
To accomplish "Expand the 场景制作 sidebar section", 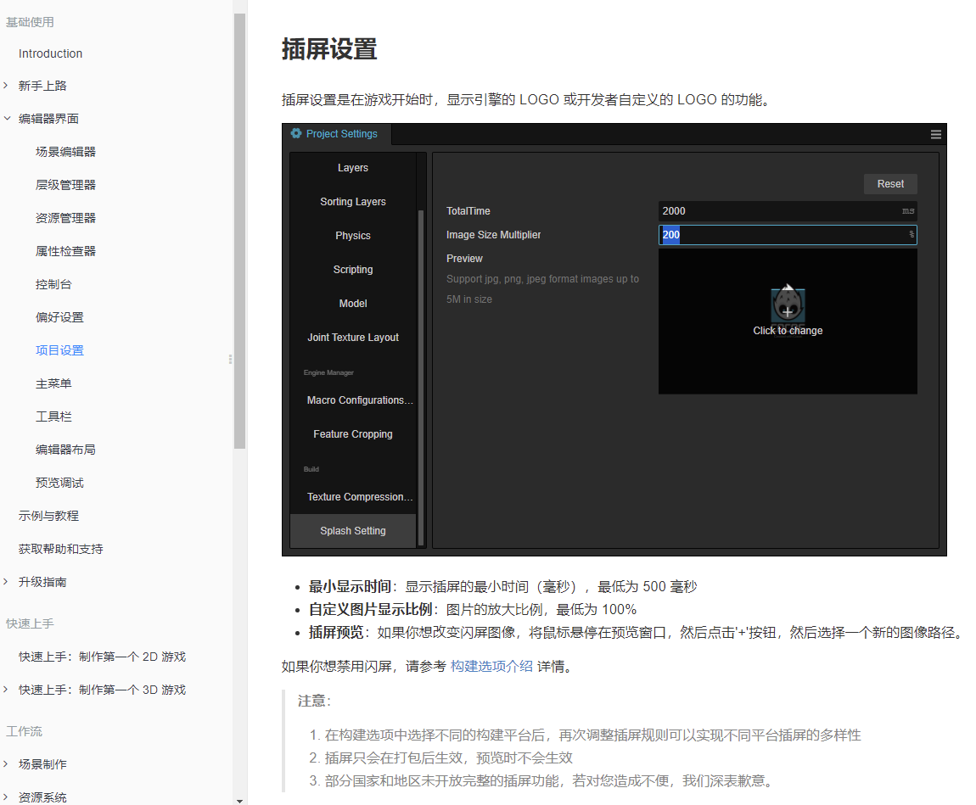I will pyautogui.click(x=6, y=764).
